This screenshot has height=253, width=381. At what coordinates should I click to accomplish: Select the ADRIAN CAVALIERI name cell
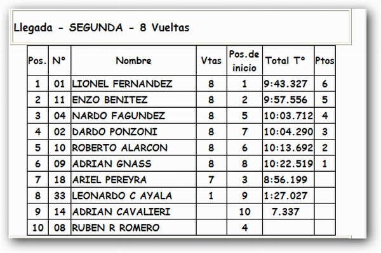click(133, 212)
